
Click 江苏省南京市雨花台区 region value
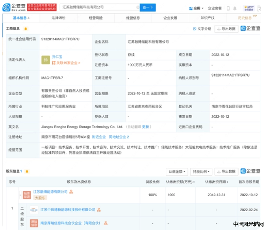(145, 107)
